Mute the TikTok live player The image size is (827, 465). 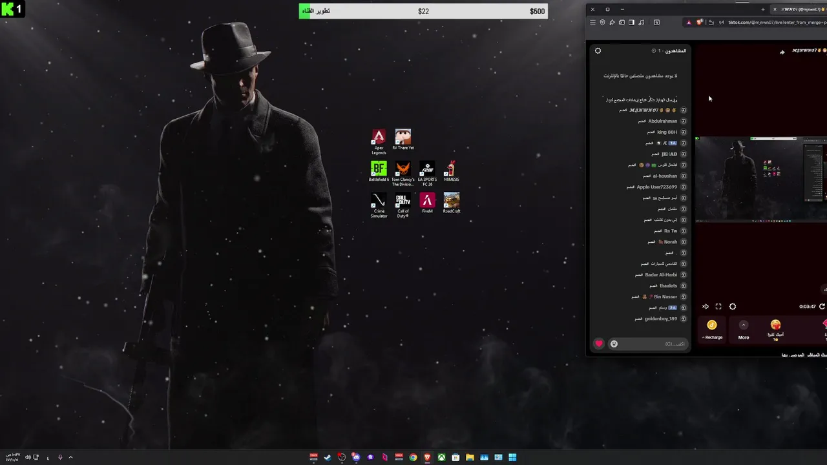point(706,307)
